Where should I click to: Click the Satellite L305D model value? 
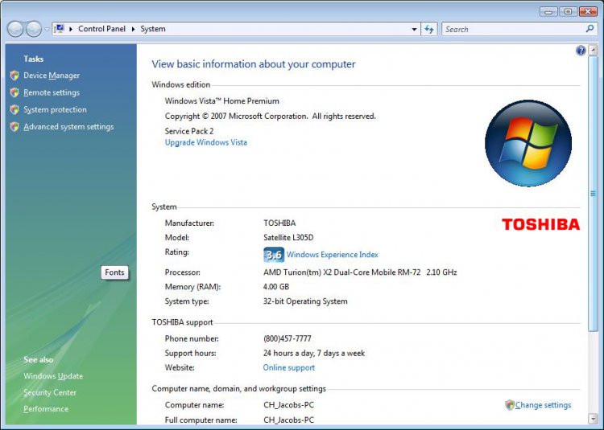[x=288, y=237]
